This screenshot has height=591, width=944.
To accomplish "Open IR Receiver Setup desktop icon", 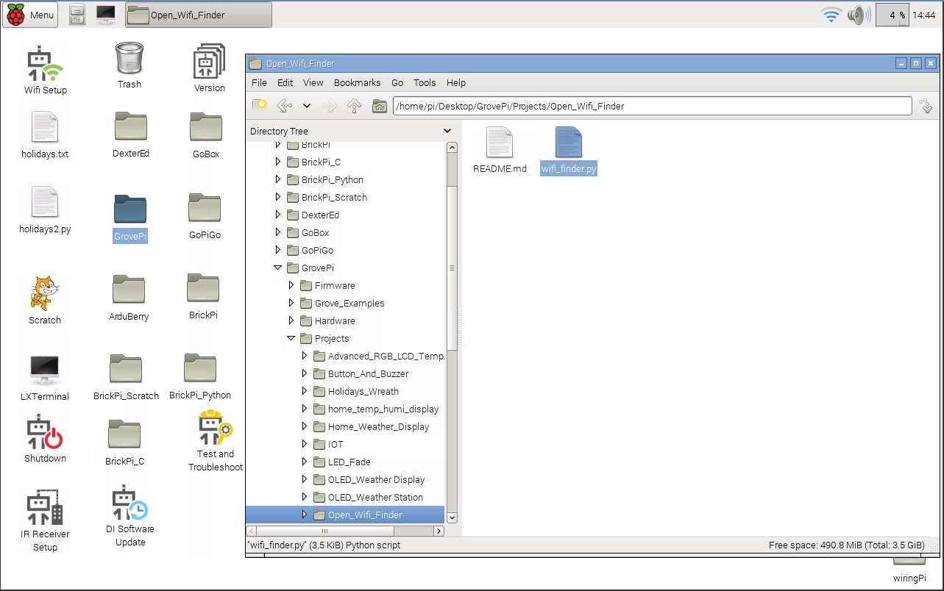I will (x=45, y=520).
